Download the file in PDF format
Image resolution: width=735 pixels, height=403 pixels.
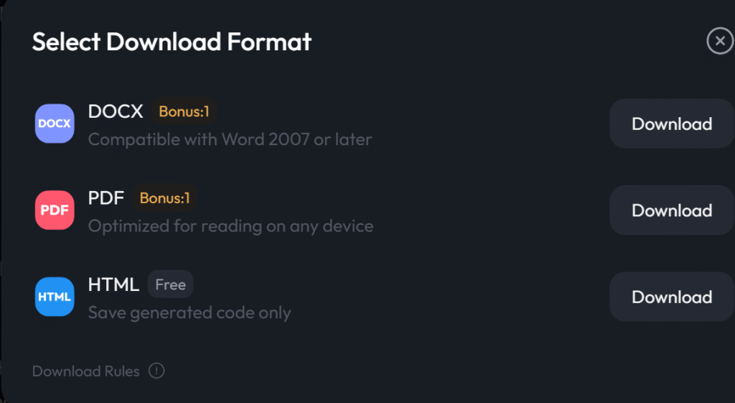pyautogui.click(x=671, y=210)
